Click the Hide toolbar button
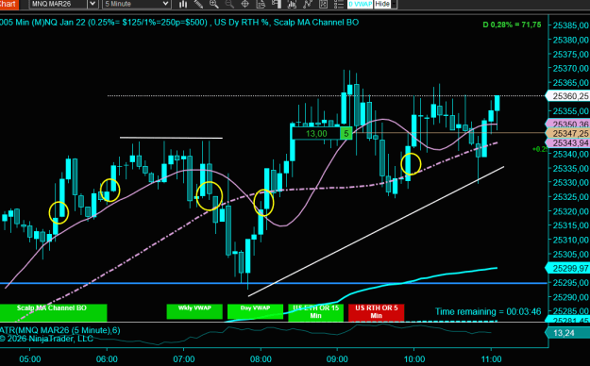Image resolution: width=590 pixels, height=366 pixels. tap(382, 4)
